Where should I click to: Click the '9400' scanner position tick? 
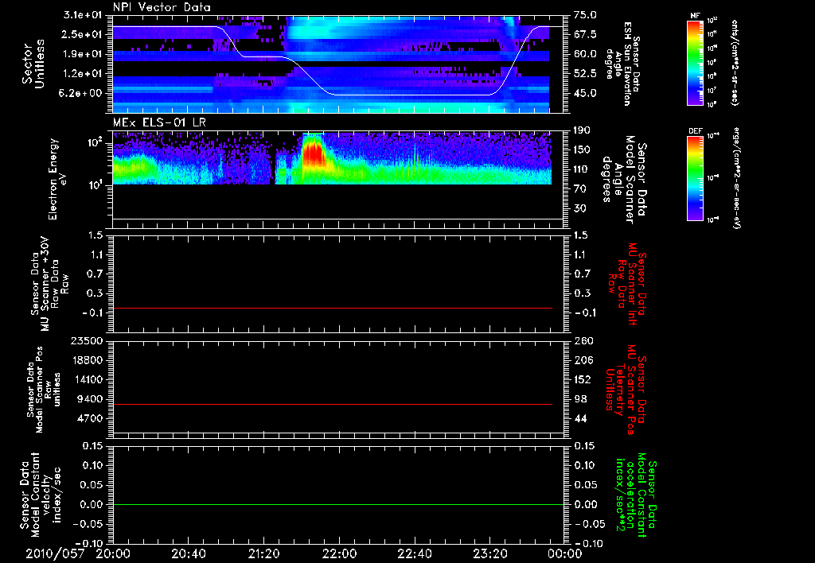[89, 399]
